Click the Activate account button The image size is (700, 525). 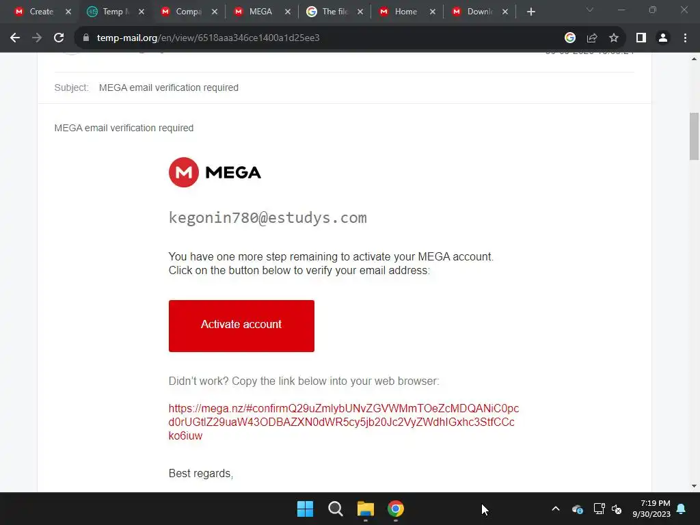241,326
